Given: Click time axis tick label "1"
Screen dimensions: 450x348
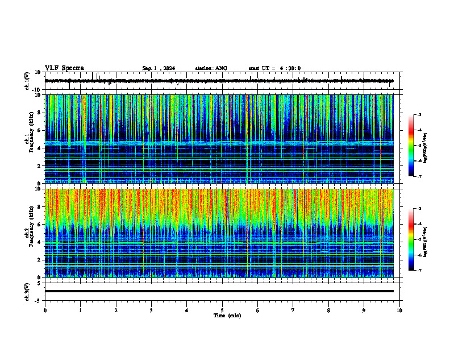Looking at the screenshot, I should coord(80,310).
